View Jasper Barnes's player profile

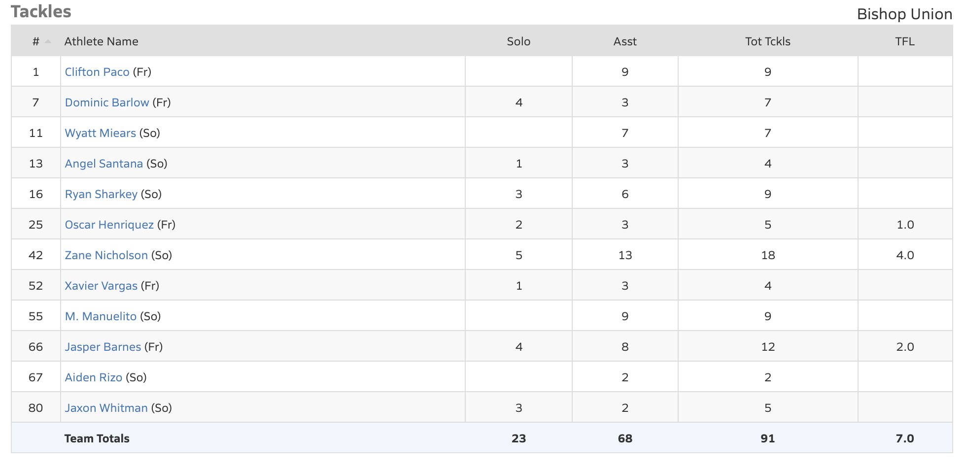click(103, 347)
